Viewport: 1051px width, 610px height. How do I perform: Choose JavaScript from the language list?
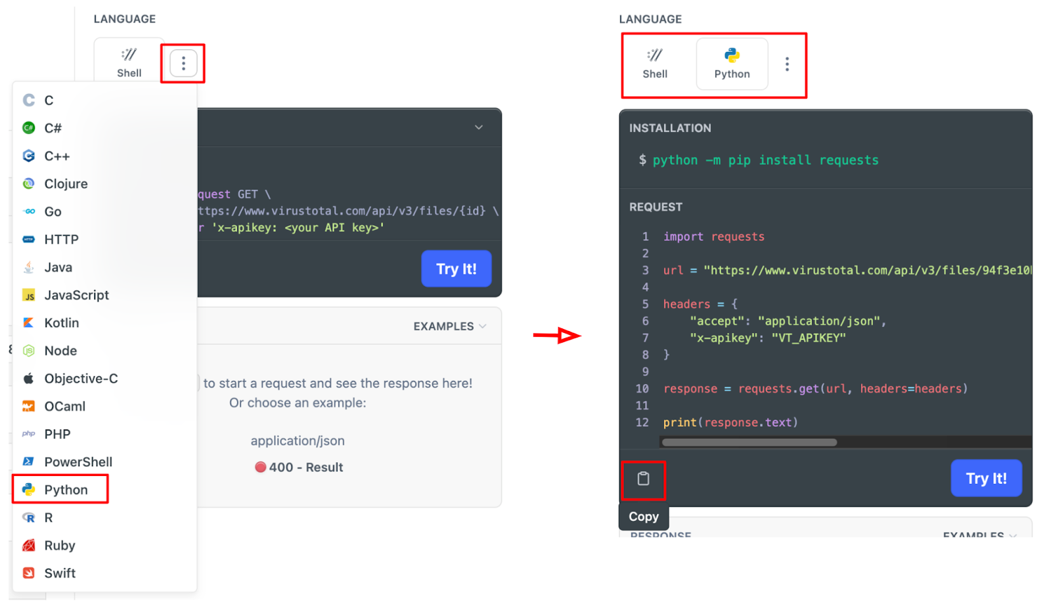point(104,295)
